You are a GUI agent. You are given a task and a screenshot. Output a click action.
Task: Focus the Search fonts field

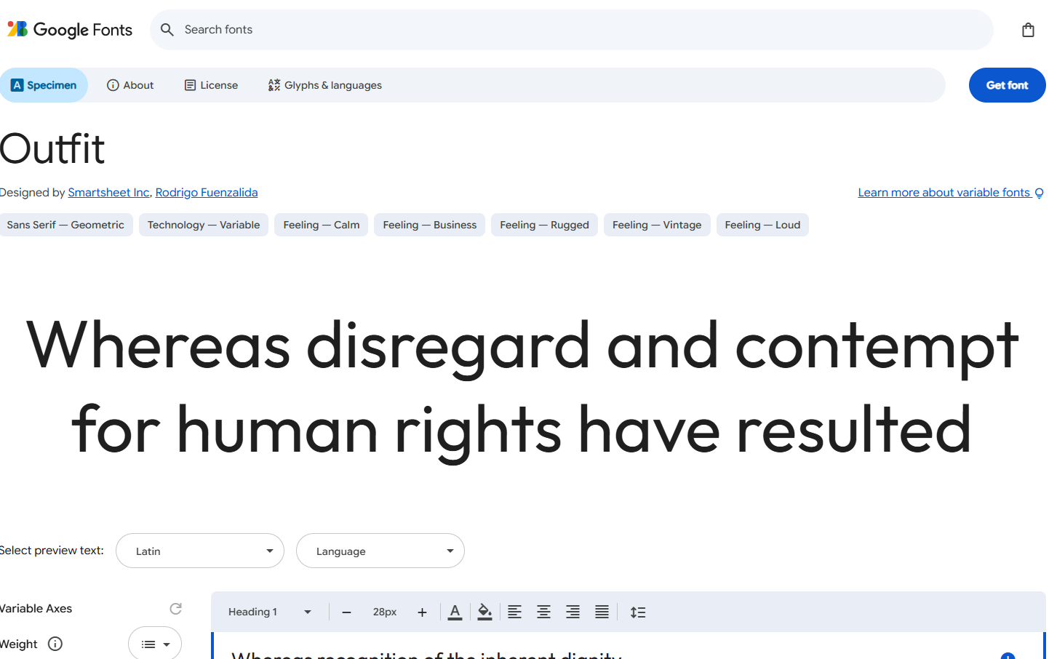(x=572, y=30)
